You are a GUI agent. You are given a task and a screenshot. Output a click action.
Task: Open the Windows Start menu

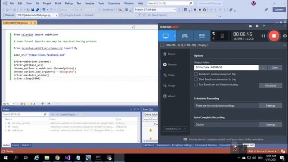pyautogui.click(x=5, y=158)
